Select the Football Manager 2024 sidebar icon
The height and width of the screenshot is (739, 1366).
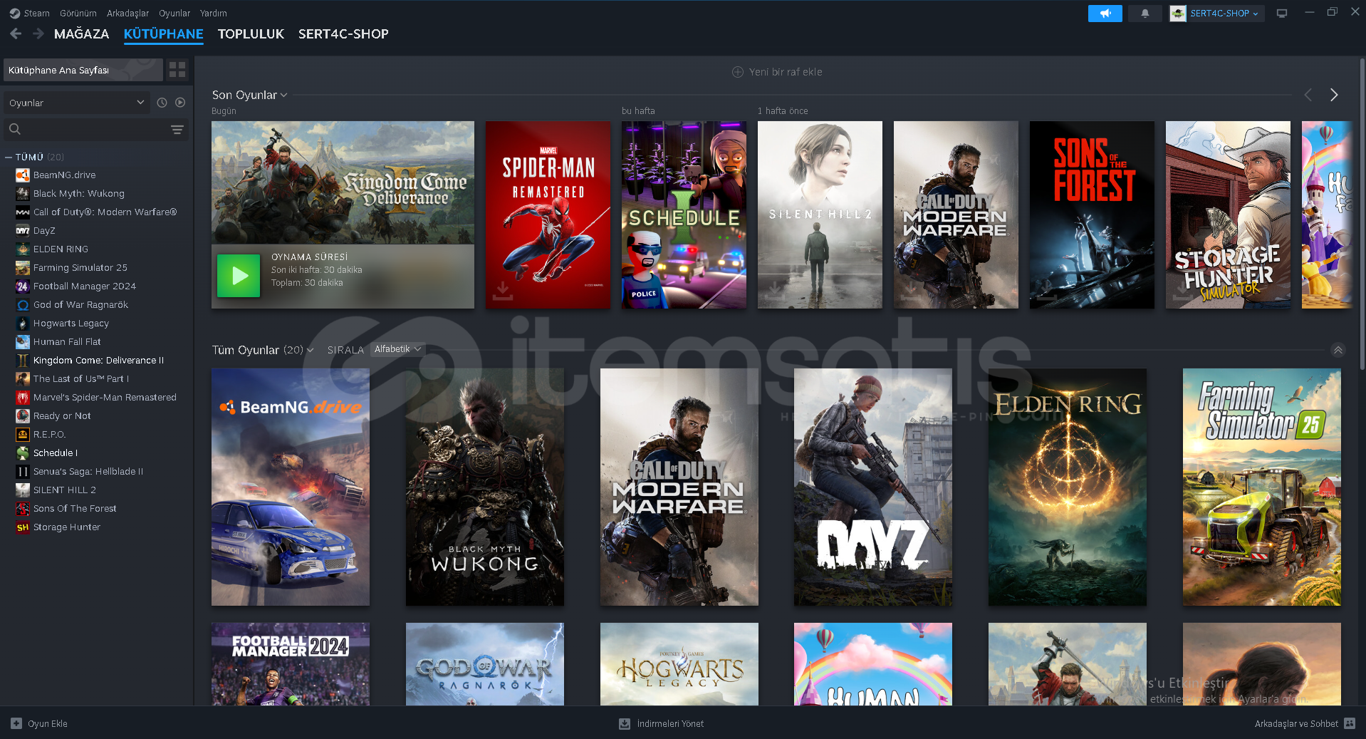click(x=23, y=286)
